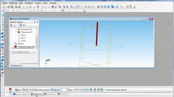The height and width of the screenshot is (97, 174).
Task: Click the N 2 count input field showing 4
Action: point(63,90)
